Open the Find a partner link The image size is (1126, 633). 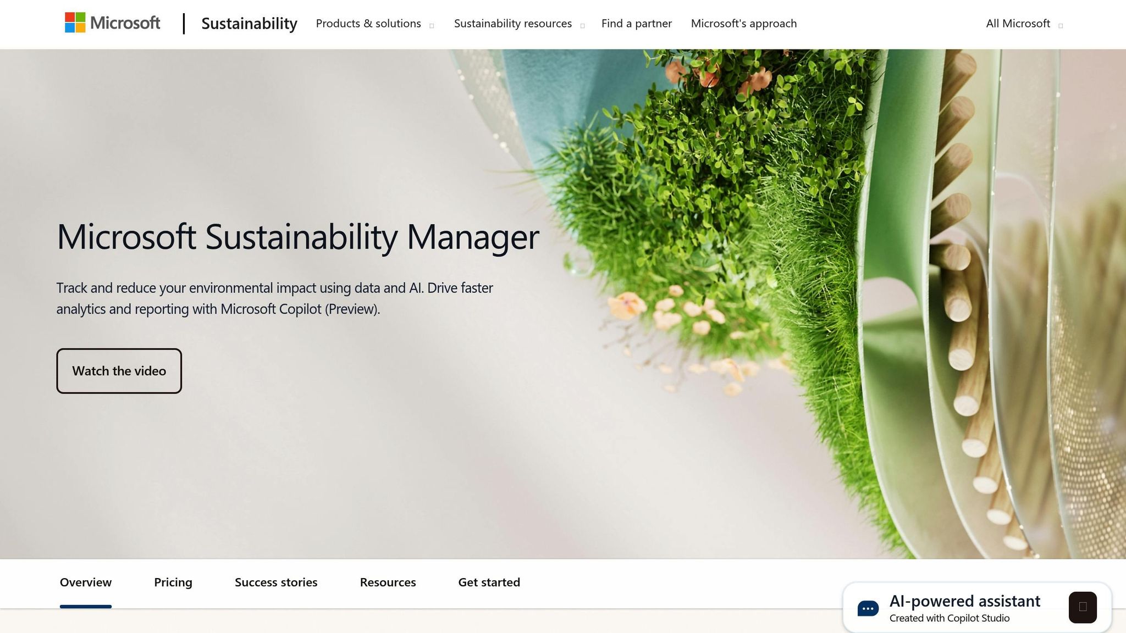point(637,24)
